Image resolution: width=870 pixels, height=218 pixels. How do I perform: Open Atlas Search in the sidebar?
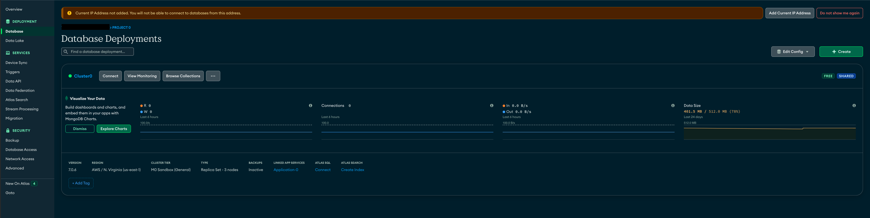click(x=17, y=100)
